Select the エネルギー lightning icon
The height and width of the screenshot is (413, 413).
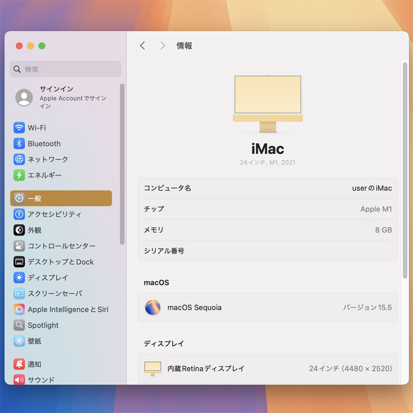click(19, 175)
